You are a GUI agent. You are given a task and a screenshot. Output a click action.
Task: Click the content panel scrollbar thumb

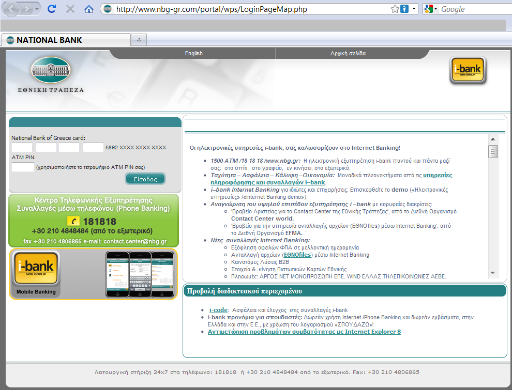(493, 152)
